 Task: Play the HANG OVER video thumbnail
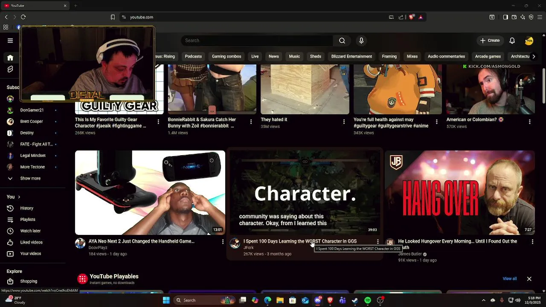click(460, 193)
